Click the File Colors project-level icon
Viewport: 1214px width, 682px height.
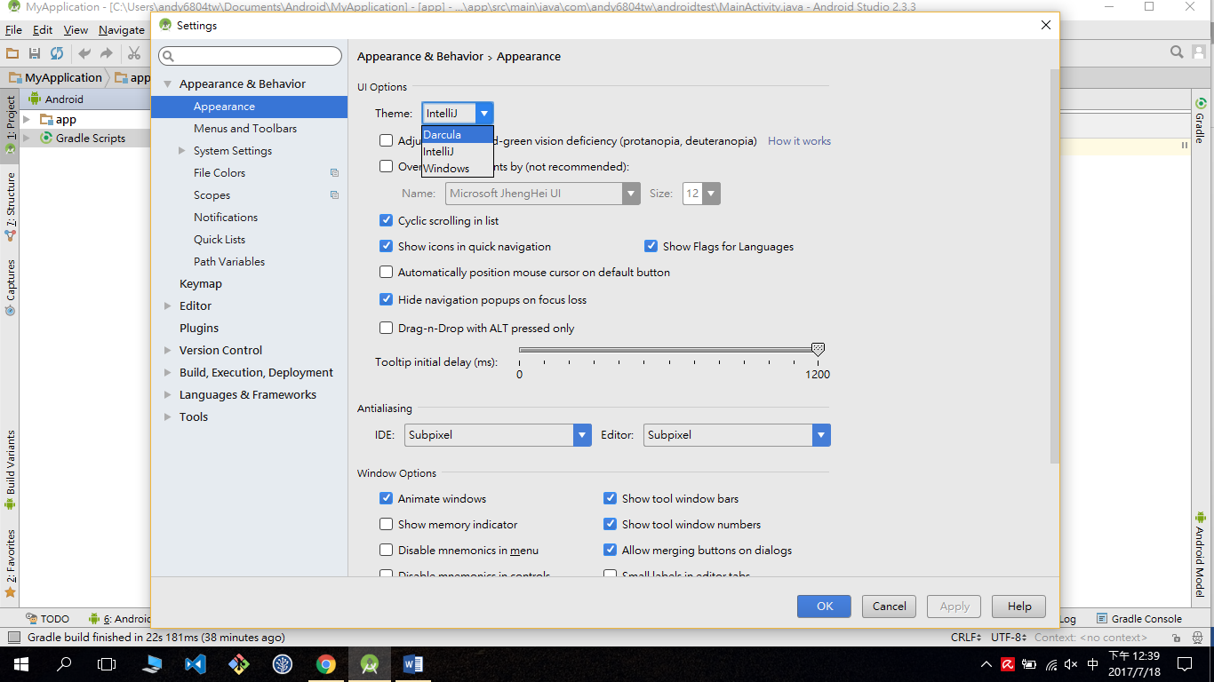click(x=334, y=173)
